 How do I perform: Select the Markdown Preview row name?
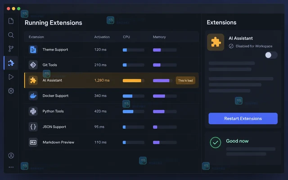[58, 142]
